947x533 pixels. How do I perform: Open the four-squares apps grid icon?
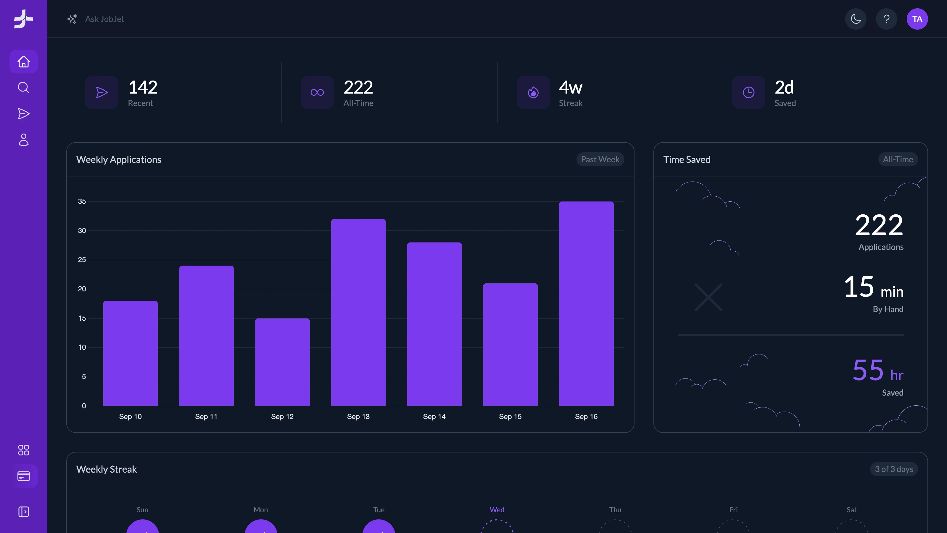point(24,450)
